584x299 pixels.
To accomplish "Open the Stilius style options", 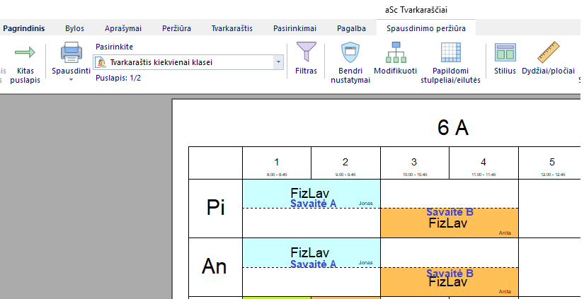I will (505, 54).
